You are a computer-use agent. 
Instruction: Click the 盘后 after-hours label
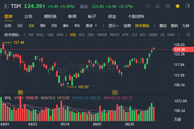click(x=84, y=6)
